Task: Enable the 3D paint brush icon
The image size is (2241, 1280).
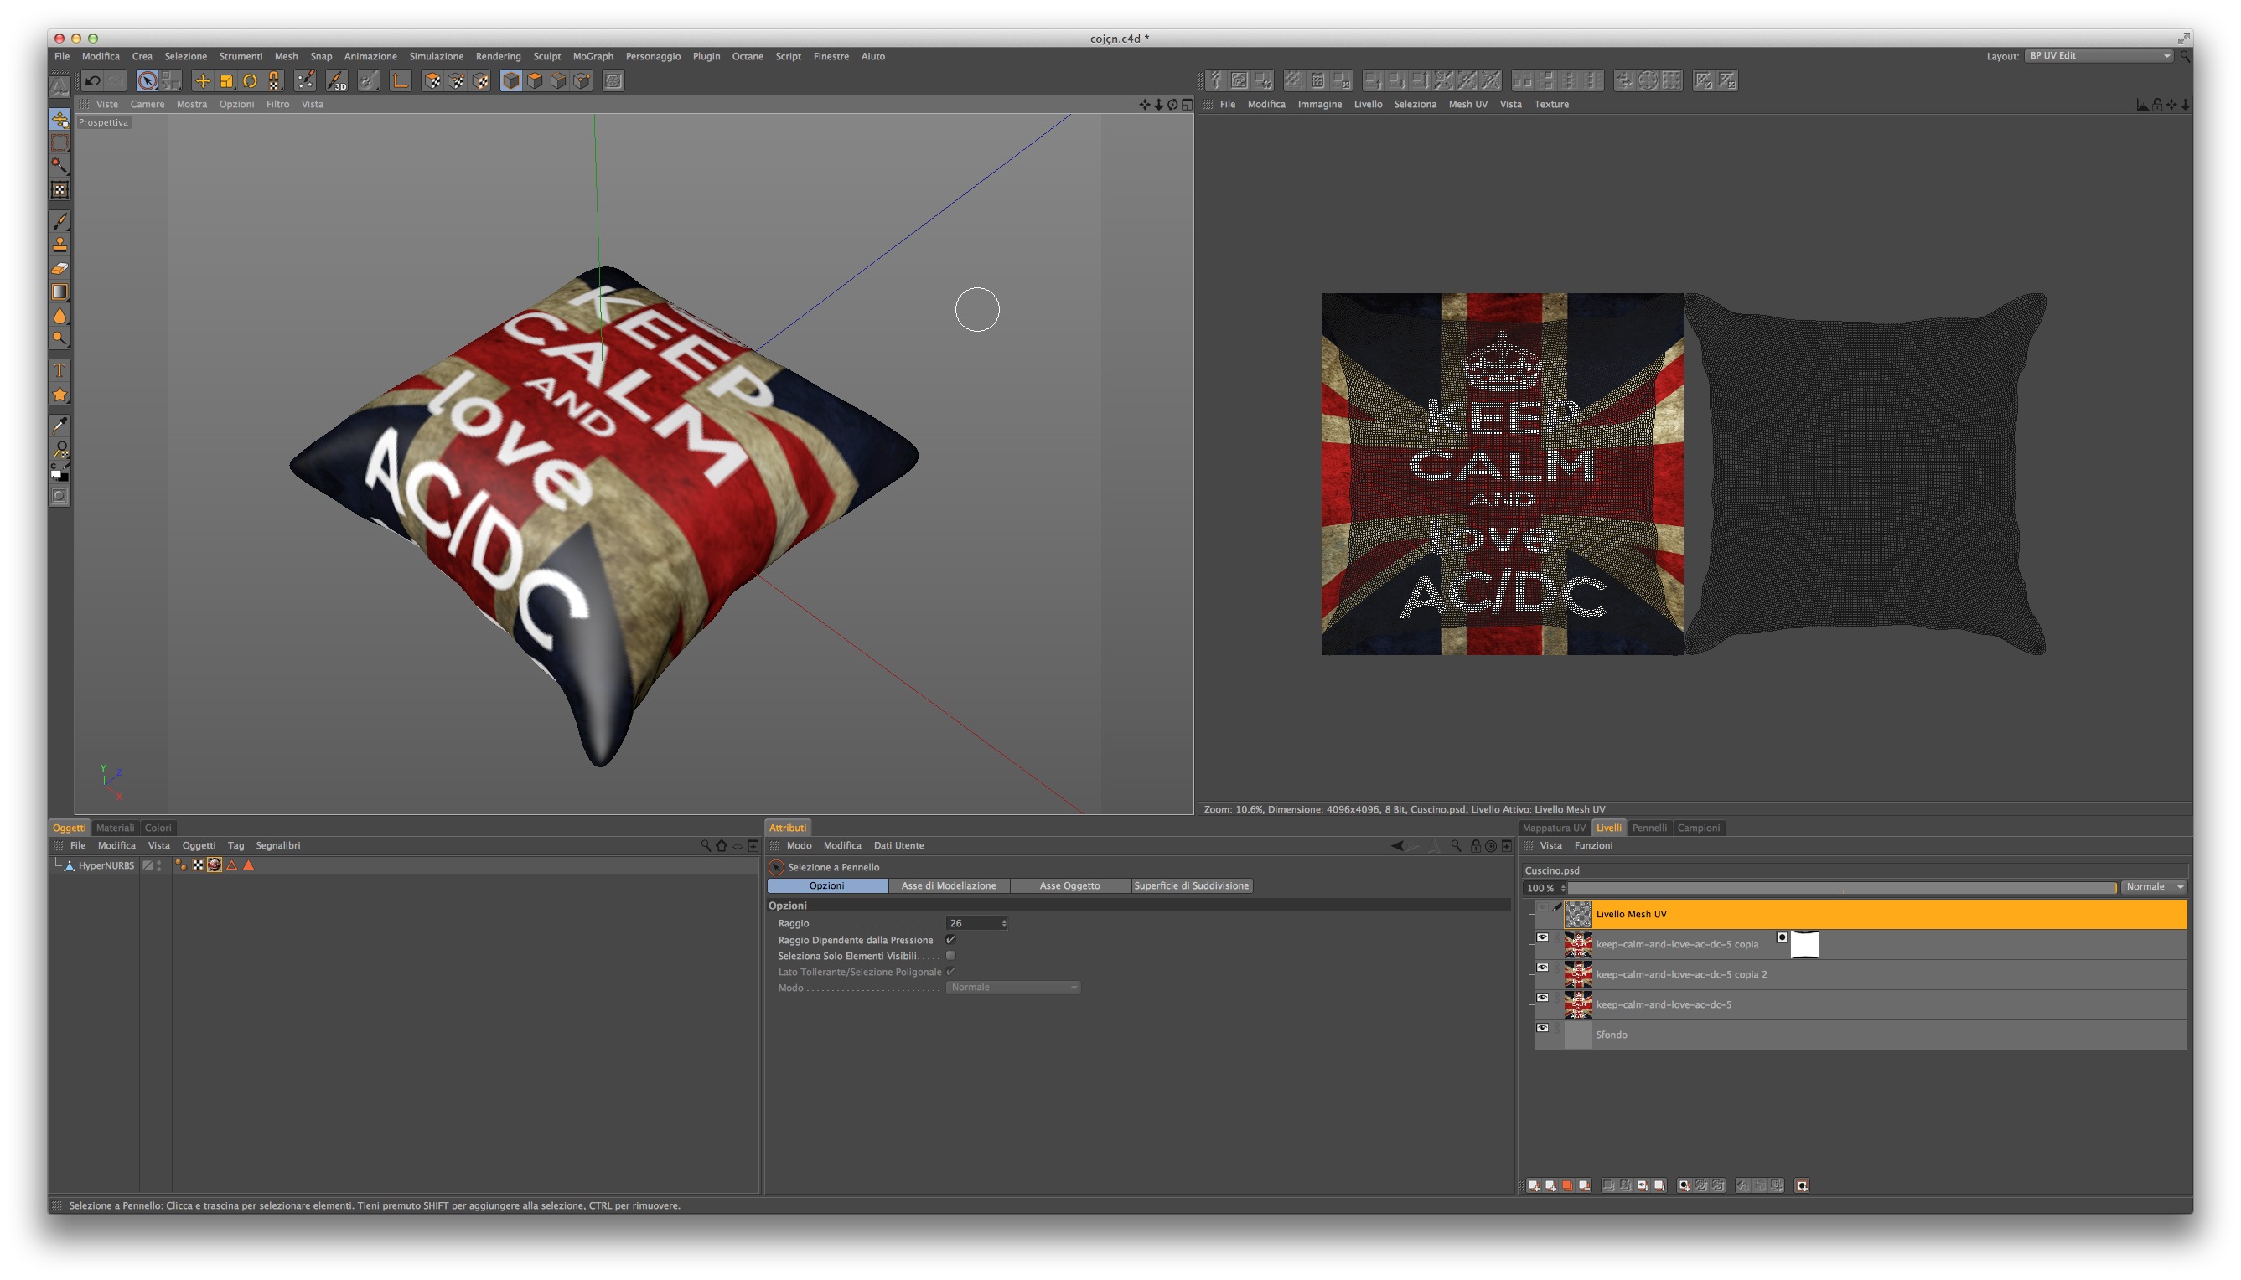Action: (x=337, y=81)
